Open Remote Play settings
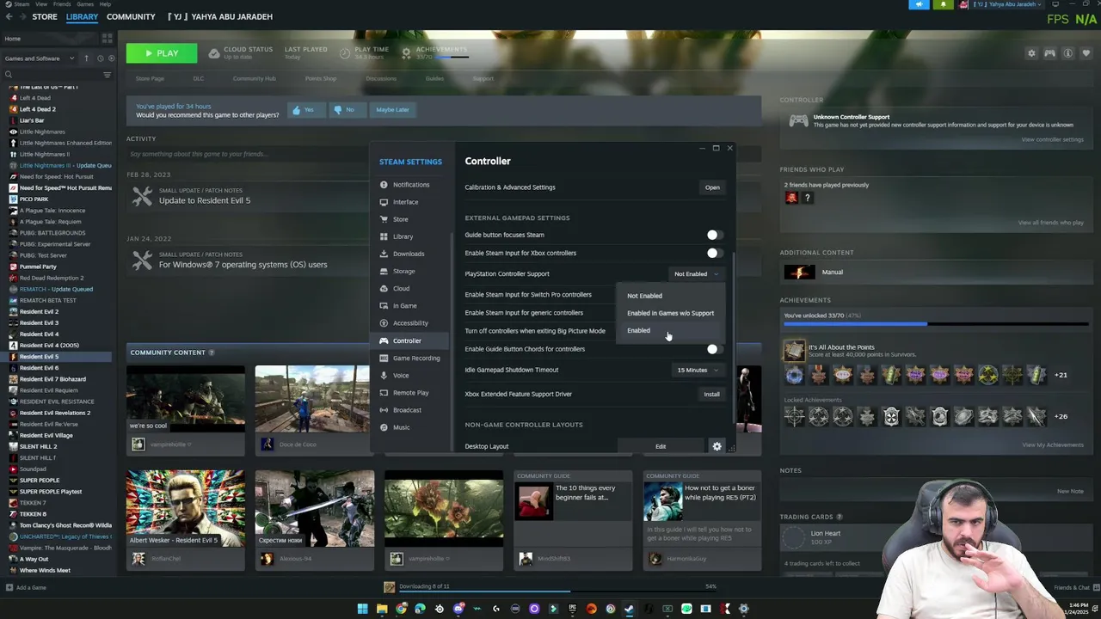The height and width of the screenshot is (619, 1101). [410, 393]
